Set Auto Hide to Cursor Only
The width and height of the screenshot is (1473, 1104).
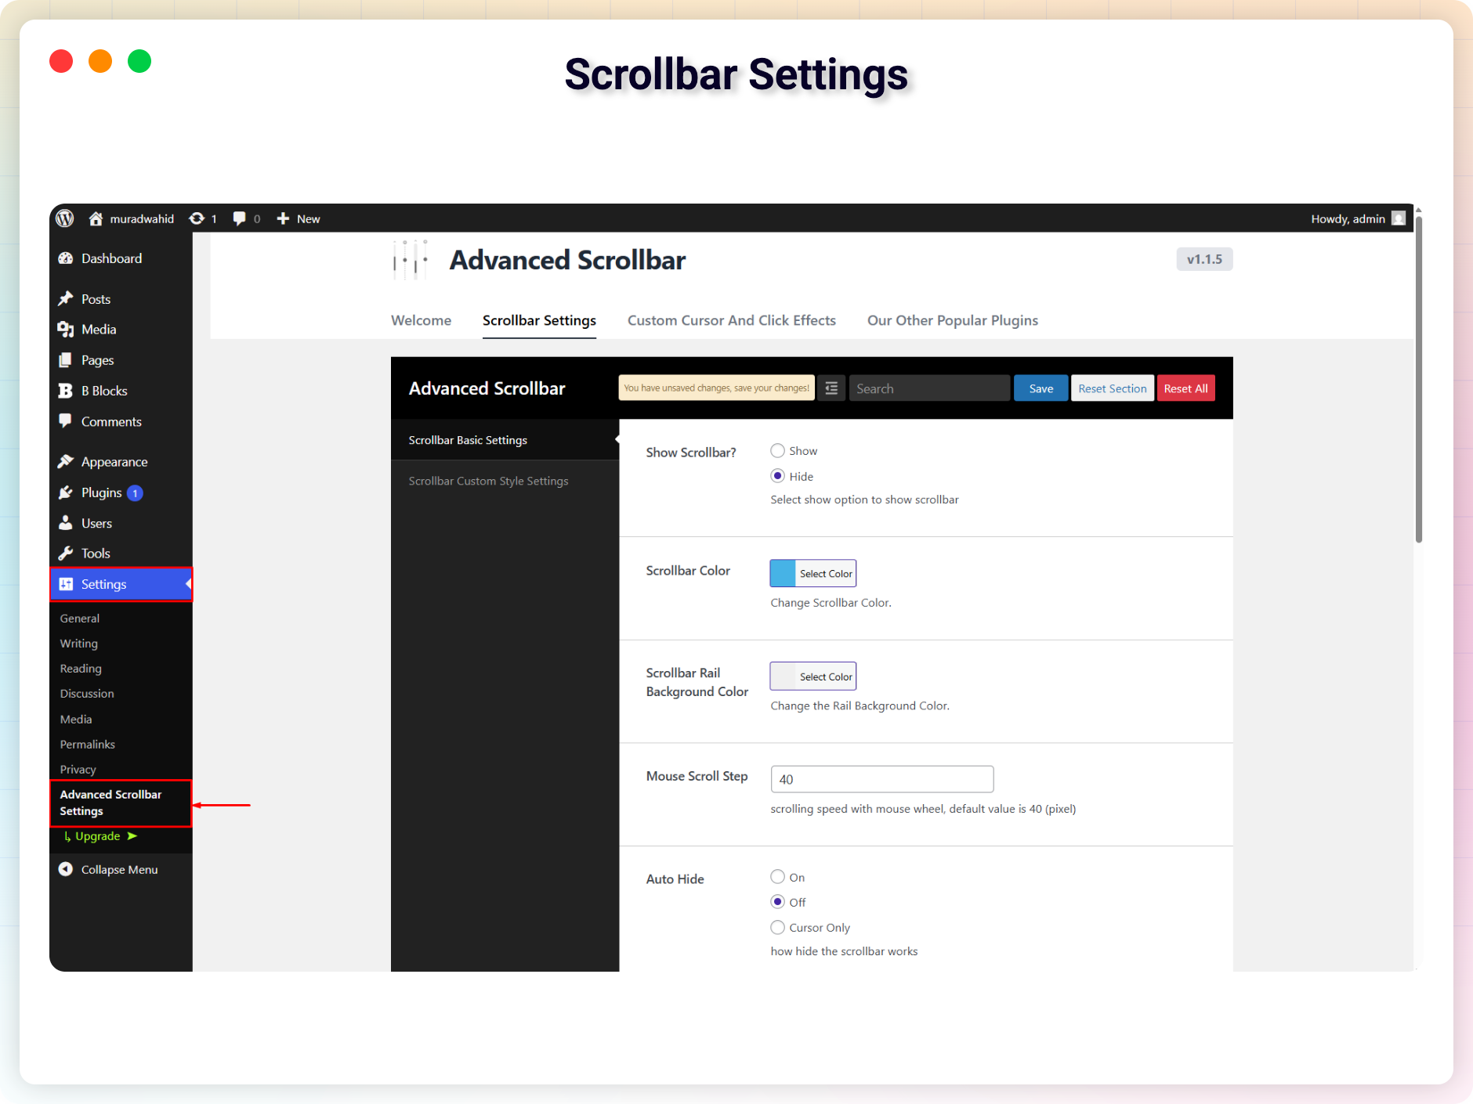coord(777,927)
